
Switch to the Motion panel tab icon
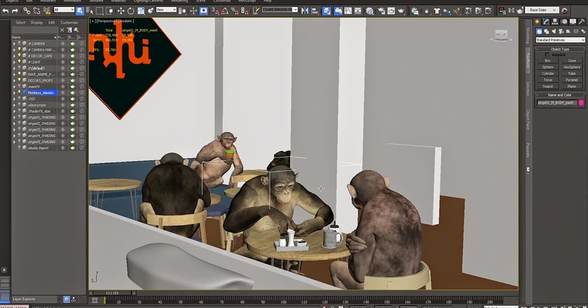(564, 22)
